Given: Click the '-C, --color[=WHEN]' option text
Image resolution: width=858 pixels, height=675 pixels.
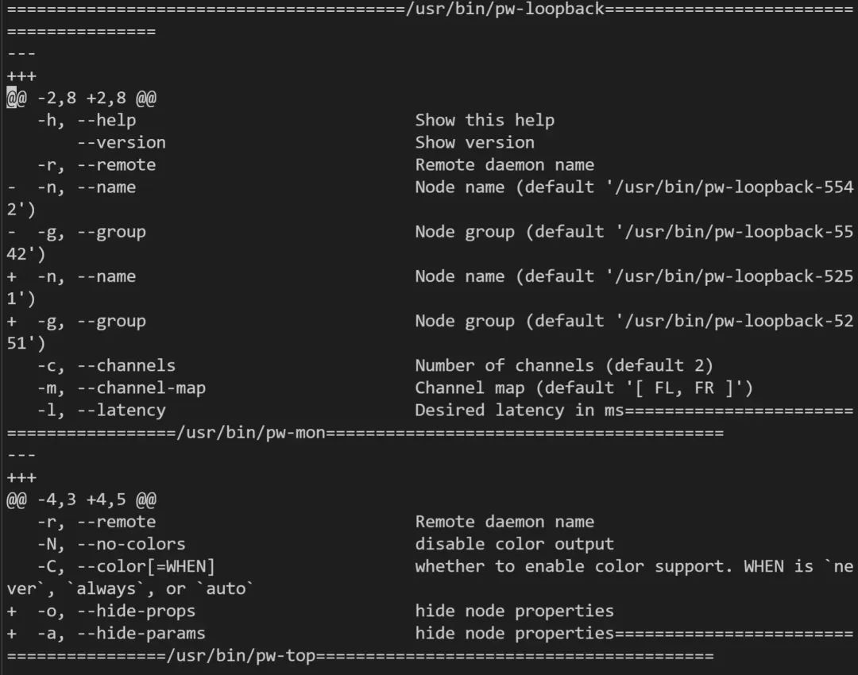Looking at the screenshot, I should [126, 567].
